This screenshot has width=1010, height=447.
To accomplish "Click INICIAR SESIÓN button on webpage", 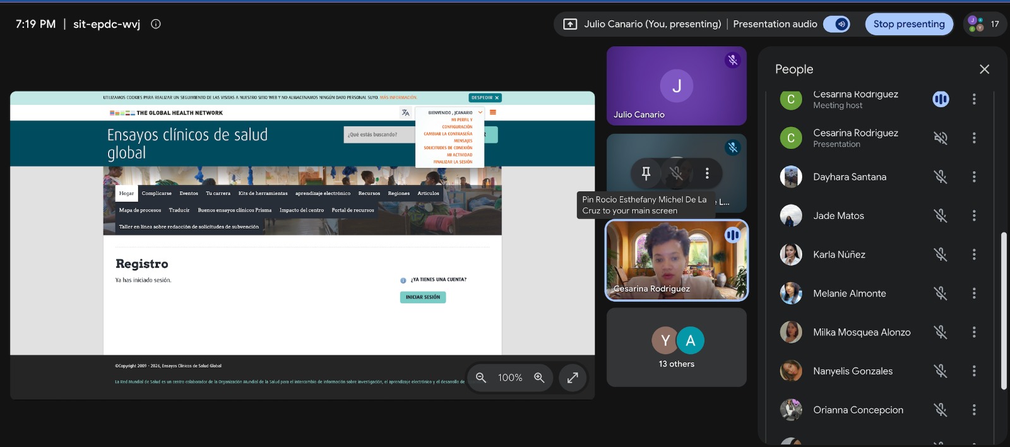I will point(423,297).
